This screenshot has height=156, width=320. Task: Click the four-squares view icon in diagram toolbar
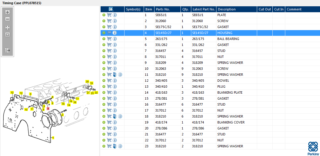pos(7,28)
